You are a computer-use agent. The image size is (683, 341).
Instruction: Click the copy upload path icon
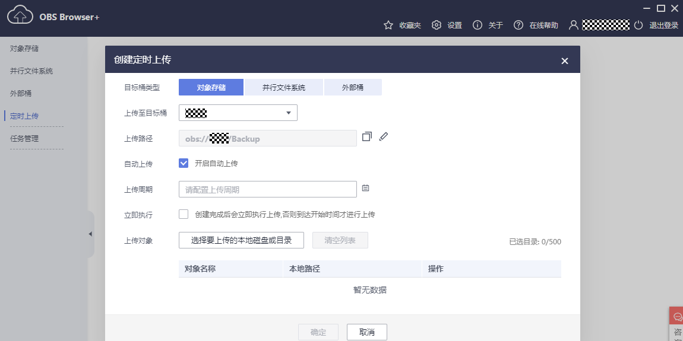coord(366,137)
